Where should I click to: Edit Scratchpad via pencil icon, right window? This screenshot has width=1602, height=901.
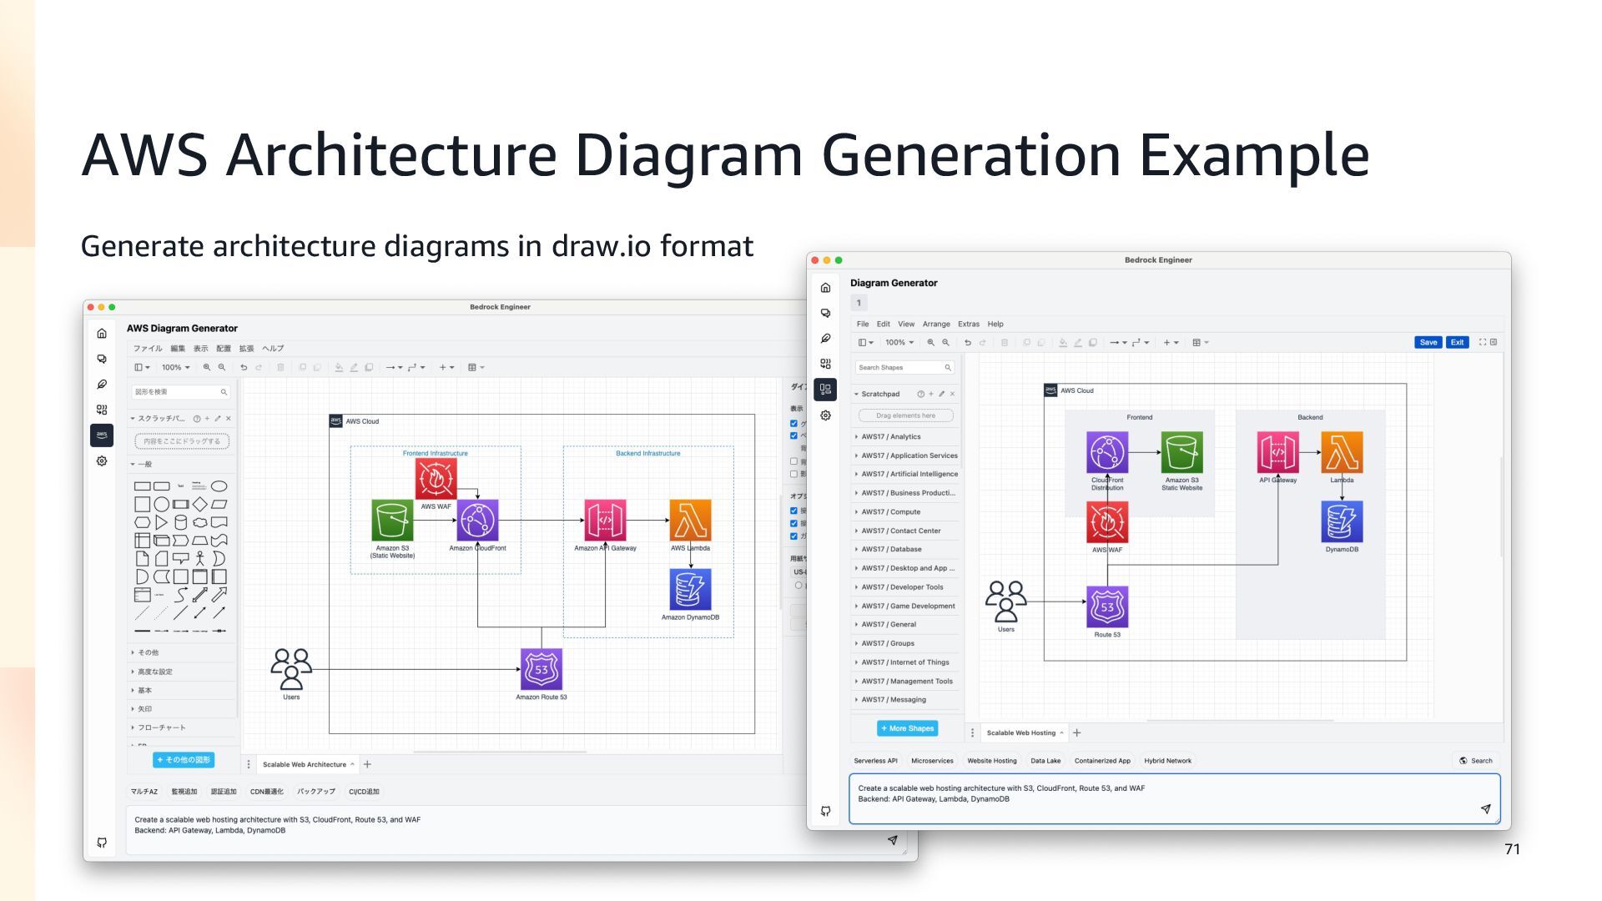pos(941,394)
